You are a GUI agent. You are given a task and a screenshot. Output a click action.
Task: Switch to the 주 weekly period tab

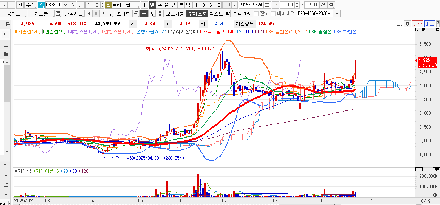tap(159, 5)
